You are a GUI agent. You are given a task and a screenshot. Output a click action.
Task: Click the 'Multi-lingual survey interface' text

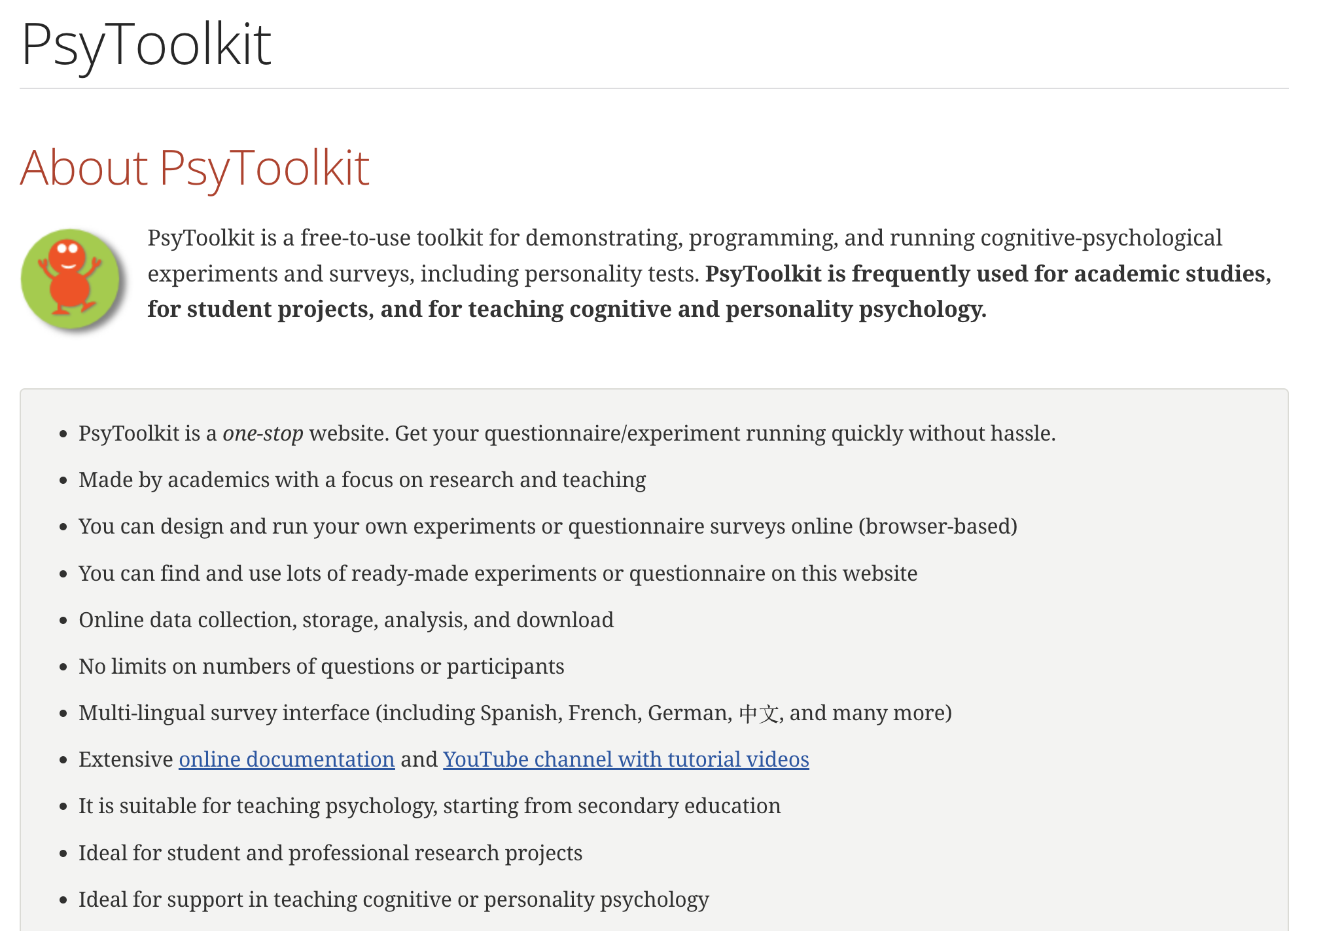tap(224, 713)
